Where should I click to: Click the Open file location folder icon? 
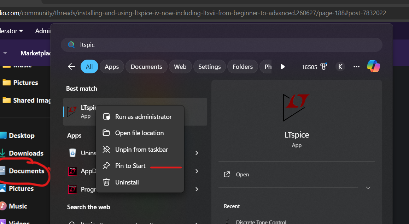(106, 133)
